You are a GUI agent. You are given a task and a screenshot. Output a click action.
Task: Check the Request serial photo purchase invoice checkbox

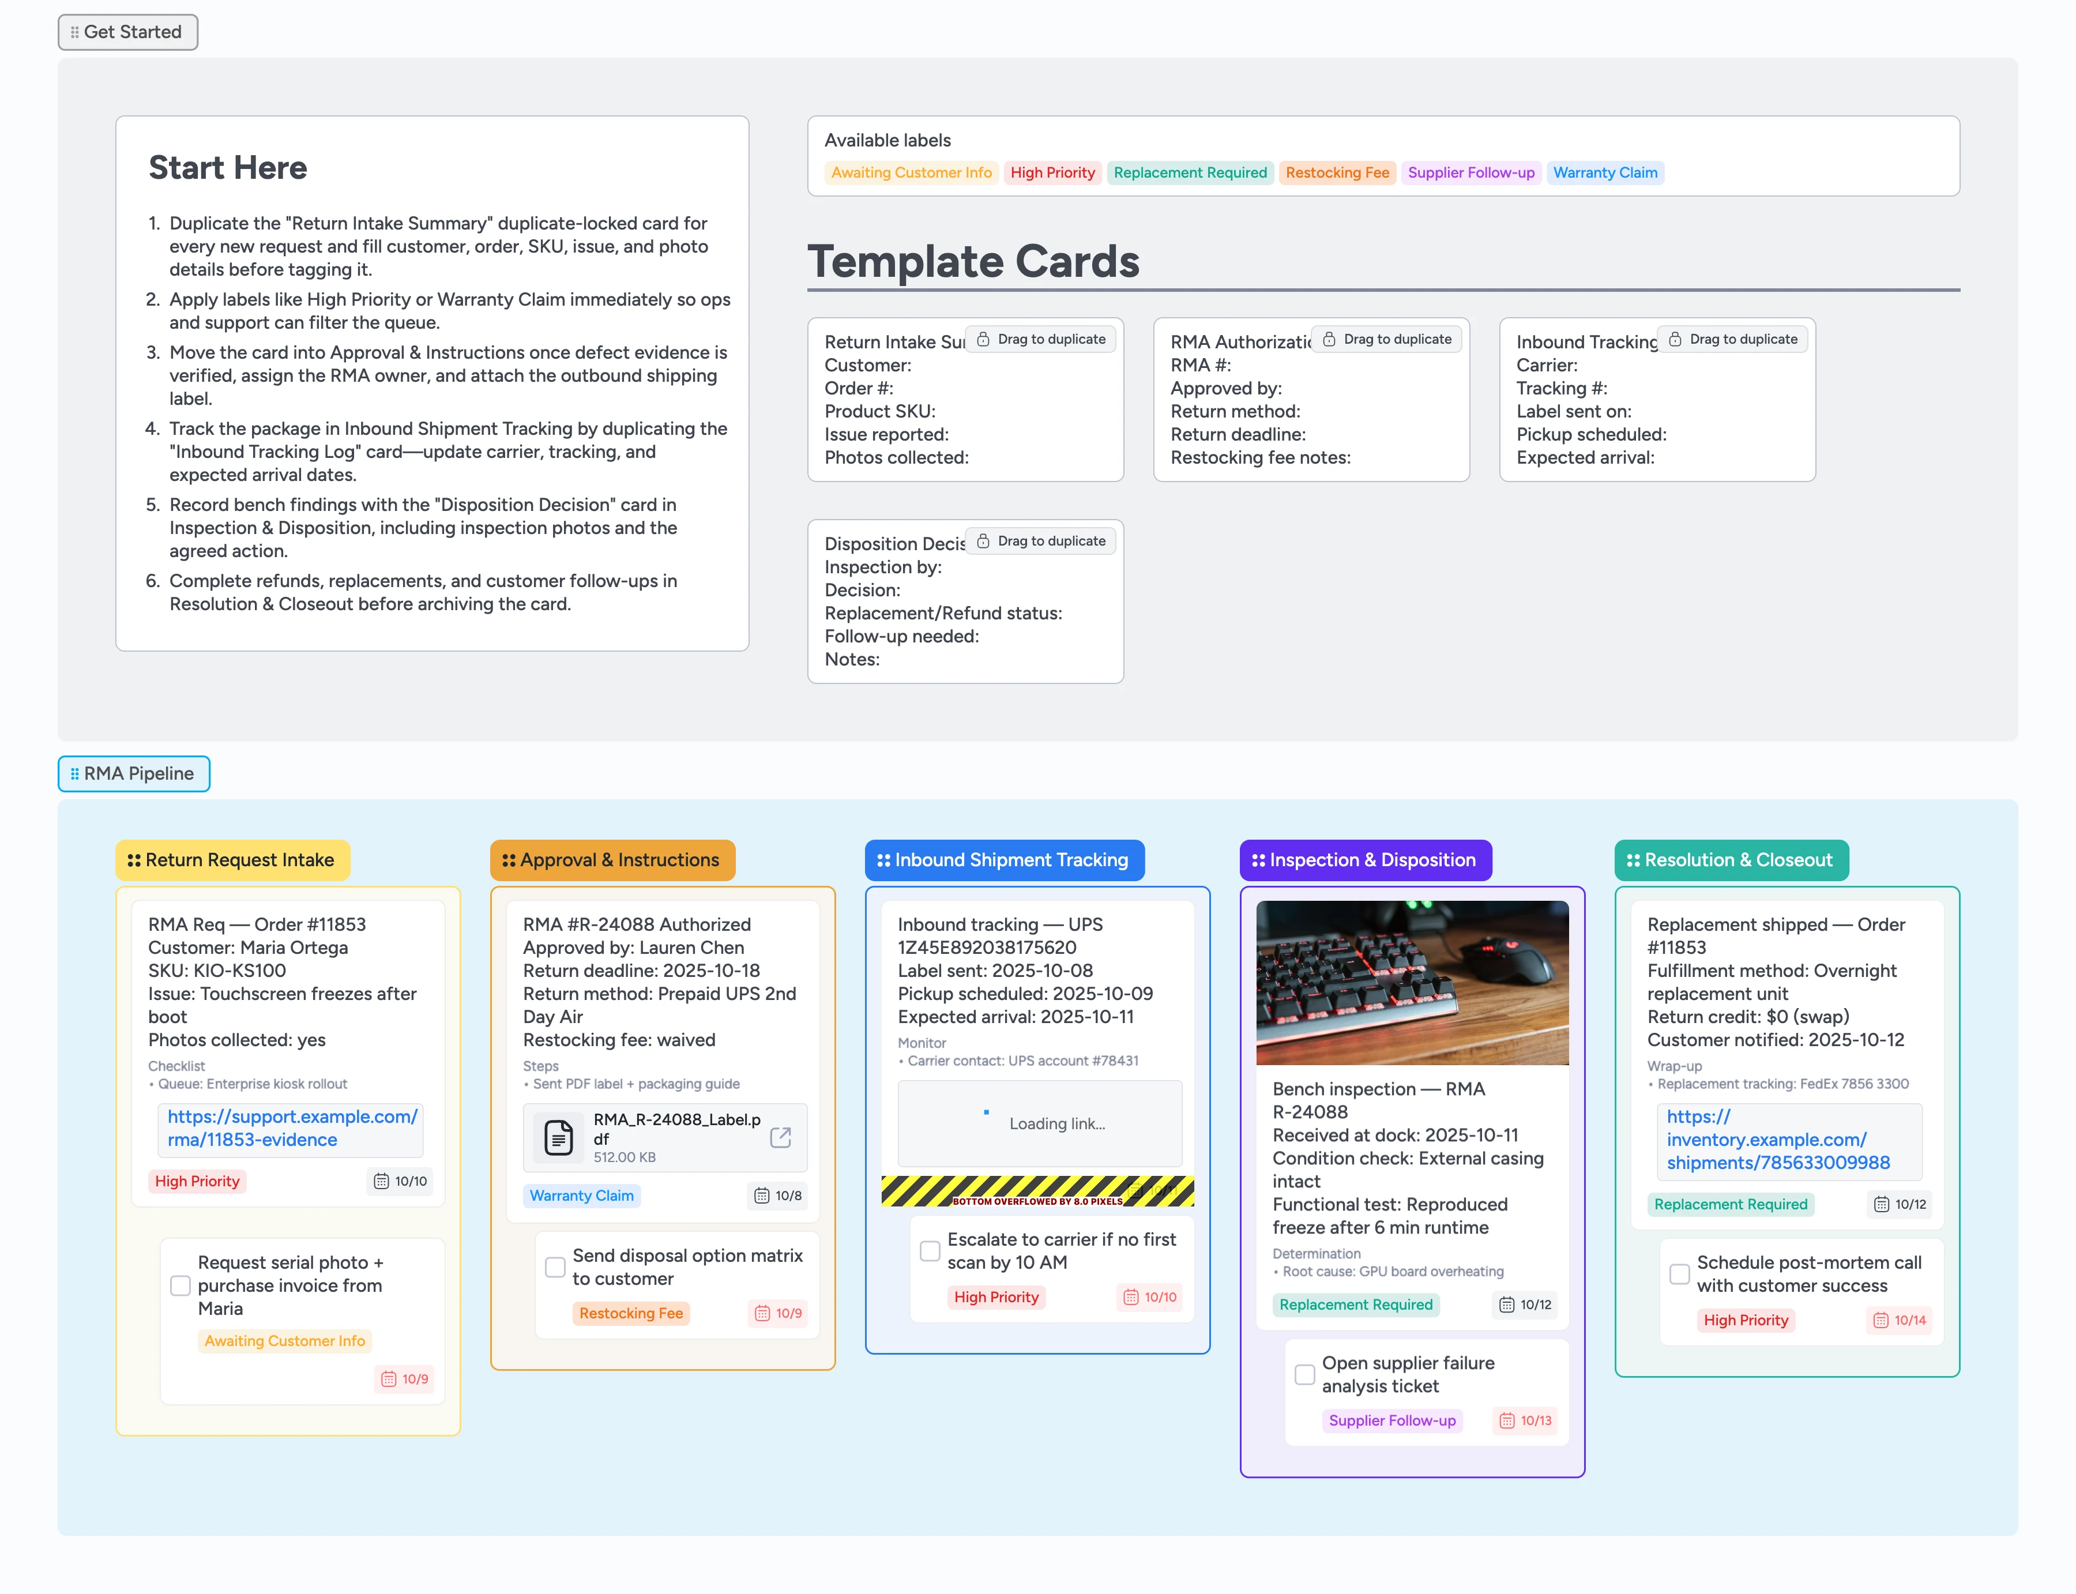pos(180,1285)
